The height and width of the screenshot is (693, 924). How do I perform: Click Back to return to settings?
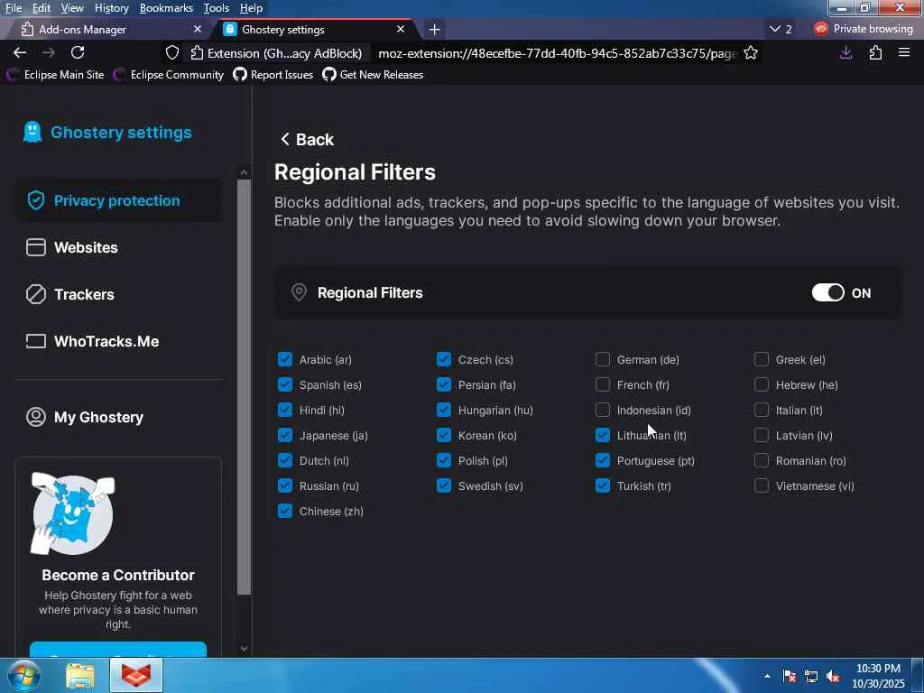(x=307, y=140)
